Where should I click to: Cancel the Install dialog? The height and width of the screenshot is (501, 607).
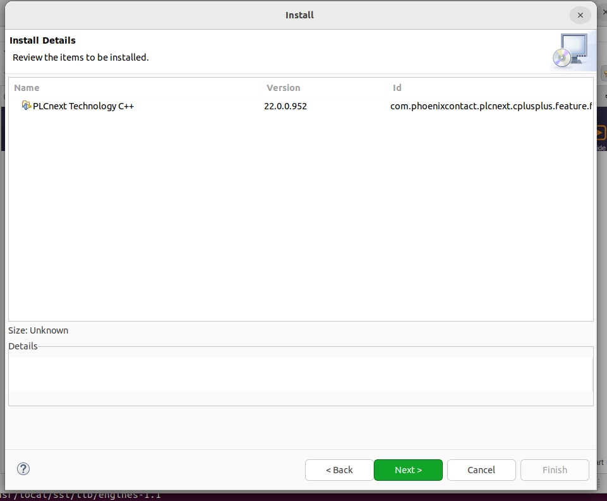481,469
